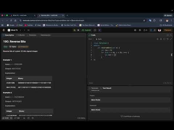Viewport: 174px width, 130px height.
Task: Open the Apps grid in bookmarks bar
Action: click(2, 25)
